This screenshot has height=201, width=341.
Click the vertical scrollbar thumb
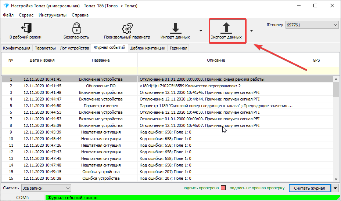click(336, 89)
